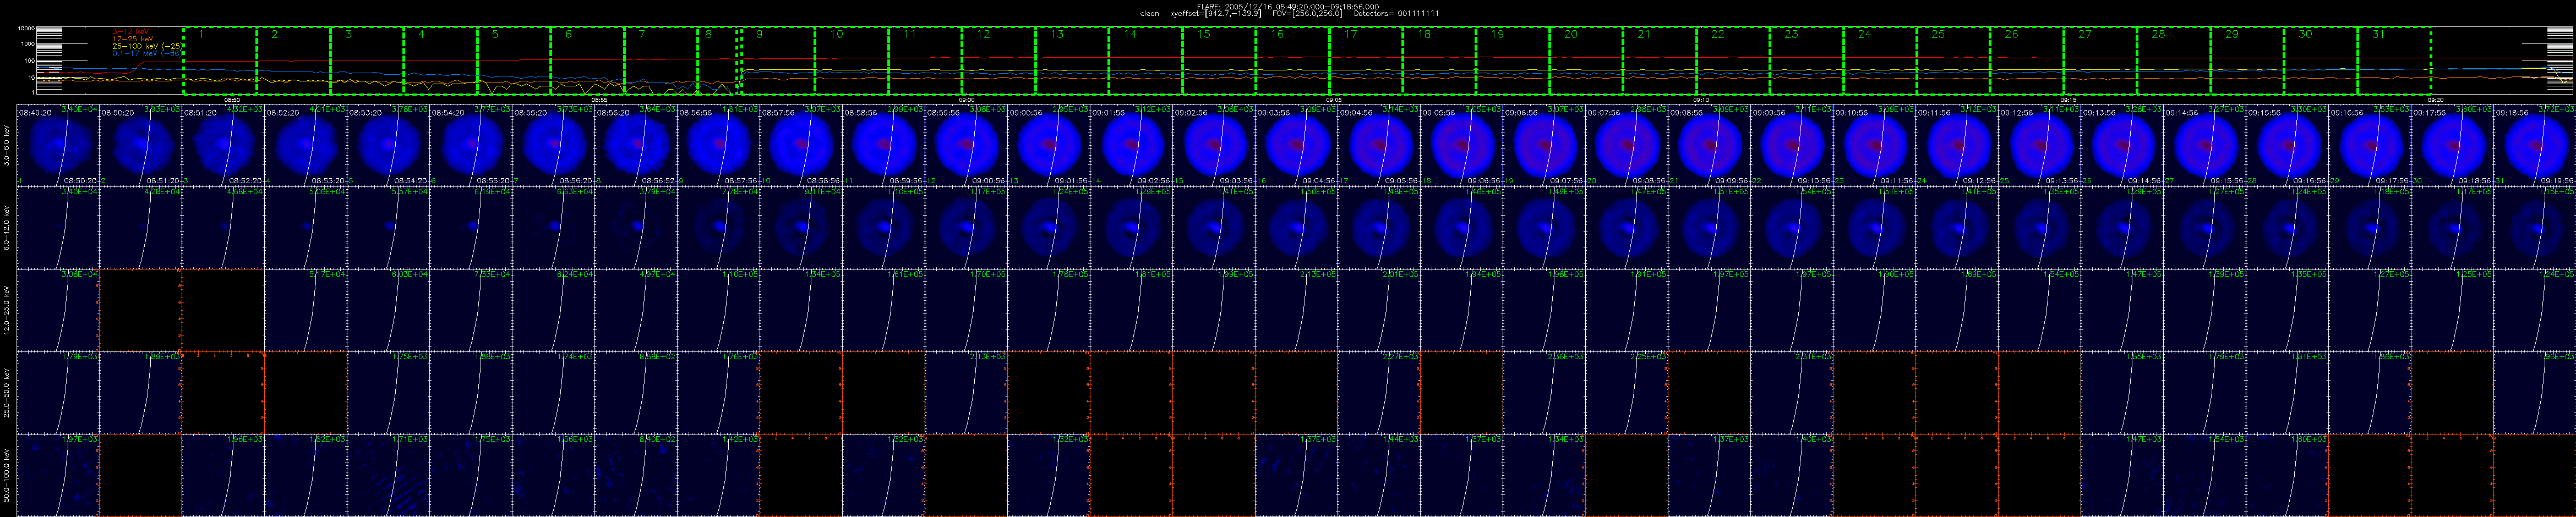Viewport: 2576px width, 517px height.
Task: Open the 3-6 keV image starting 08:49:20
Action: [58, 145]
